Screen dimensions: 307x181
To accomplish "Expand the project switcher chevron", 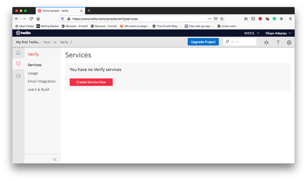I will (x=55, y=42).
